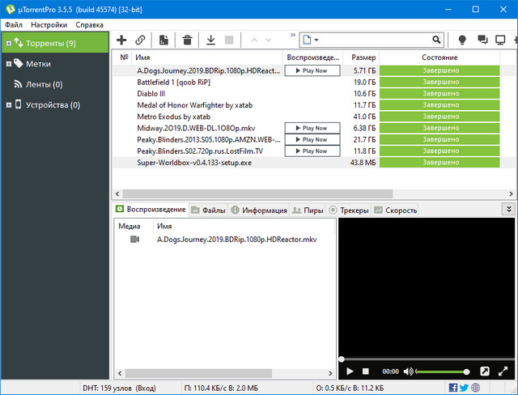This screenshot has width=518, height=395.
Task: Open the Настройки menu
Action: 49,25
